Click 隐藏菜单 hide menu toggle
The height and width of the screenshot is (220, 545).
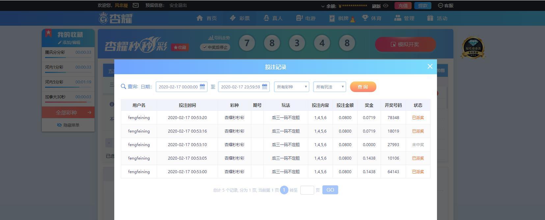point(68,125)
